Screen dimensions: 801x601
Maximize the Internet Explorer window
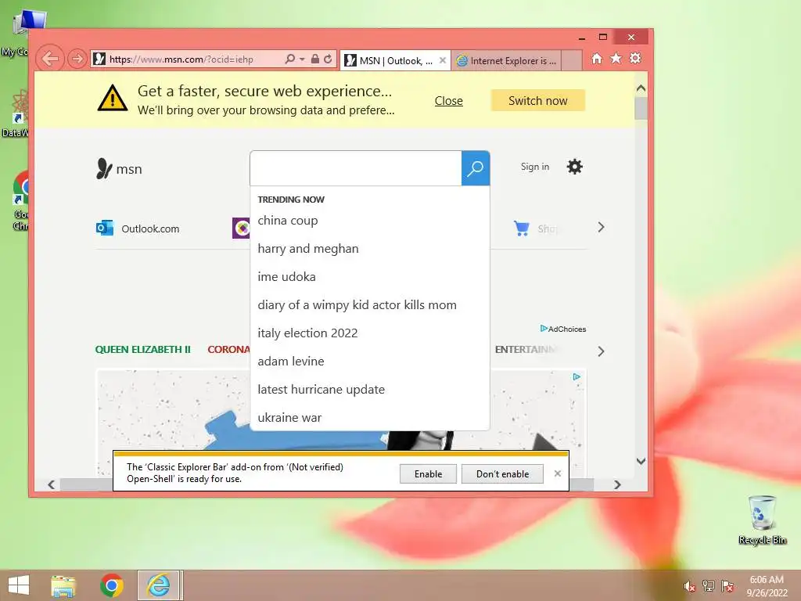pyautogui.click(x=603, y=38)
